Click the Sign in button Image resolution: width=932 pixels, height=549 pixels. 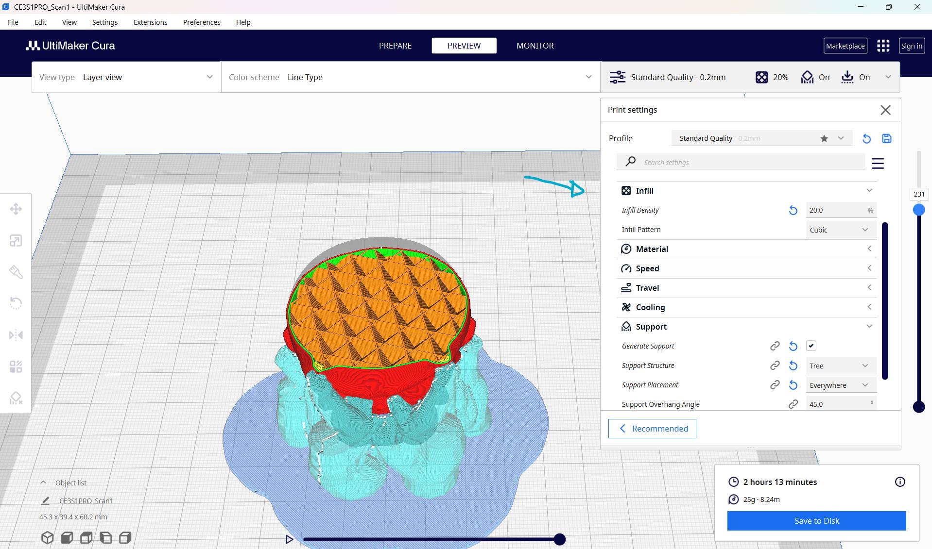[912, 46]
